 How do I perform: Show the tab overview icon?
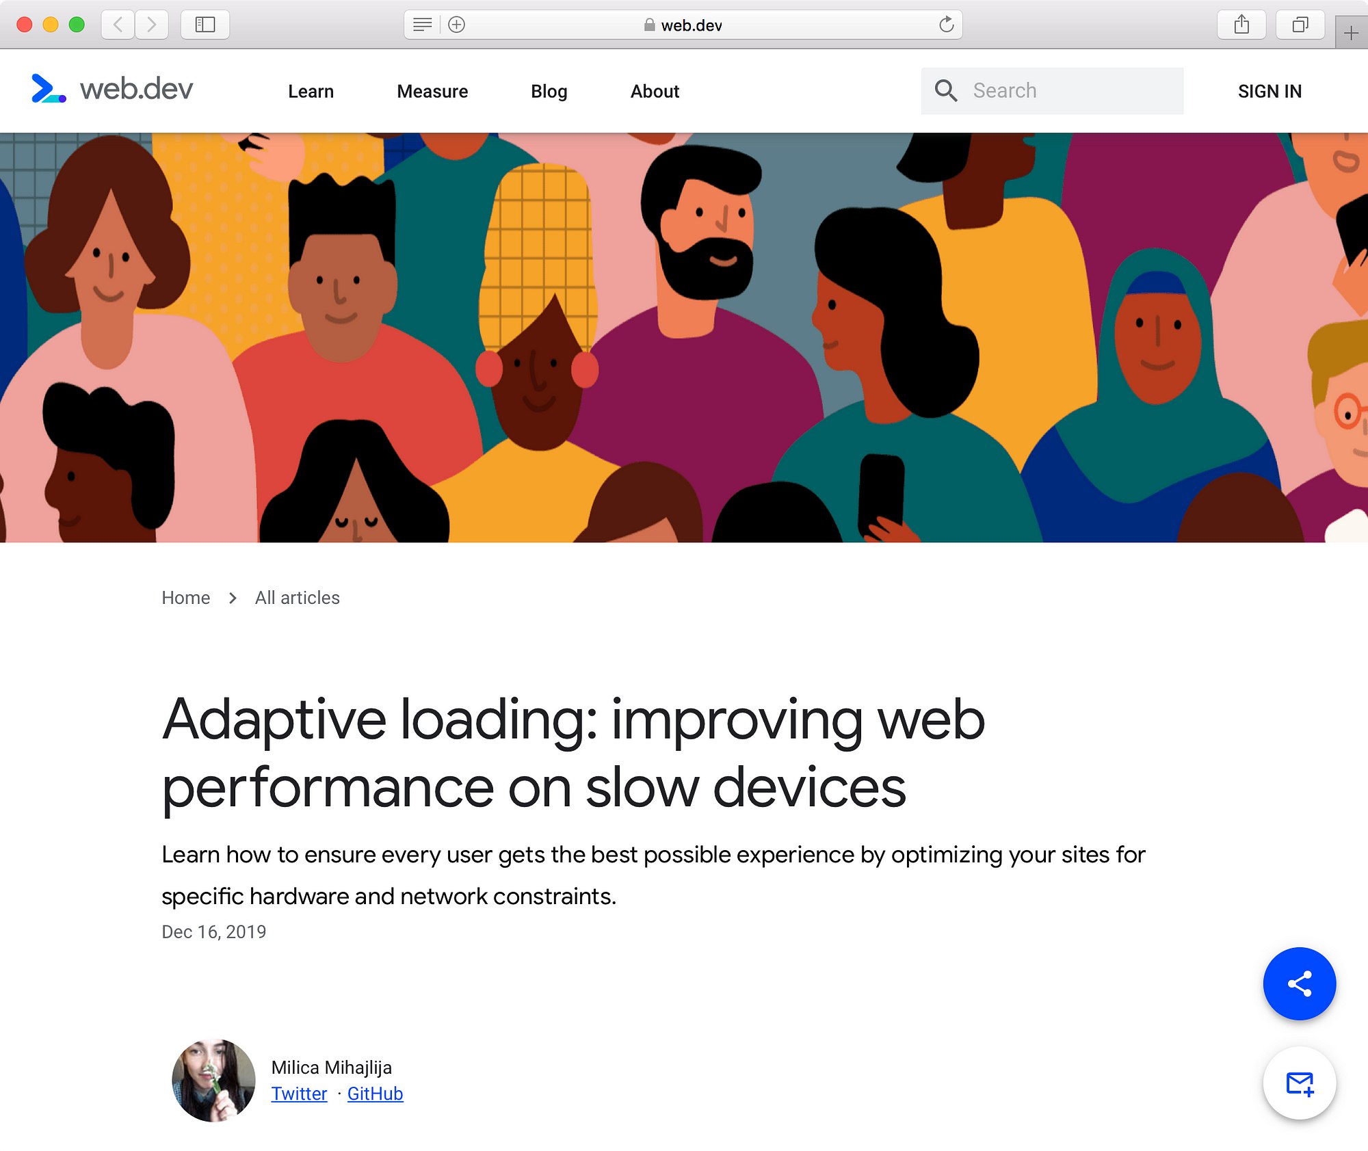1300,25
